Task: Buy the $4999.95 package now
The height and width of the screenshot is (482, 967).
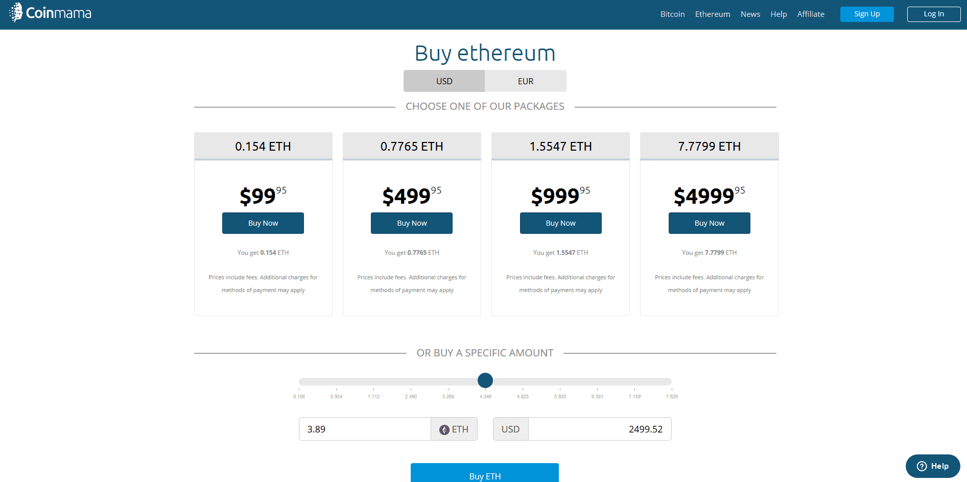Action: tap(710, 223)
